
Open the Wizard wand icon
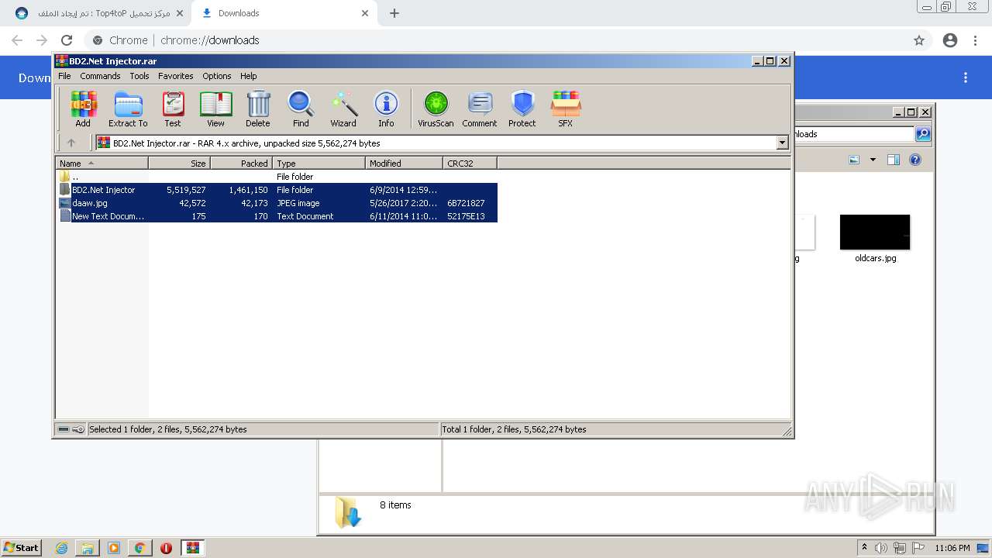click(343, 108)
